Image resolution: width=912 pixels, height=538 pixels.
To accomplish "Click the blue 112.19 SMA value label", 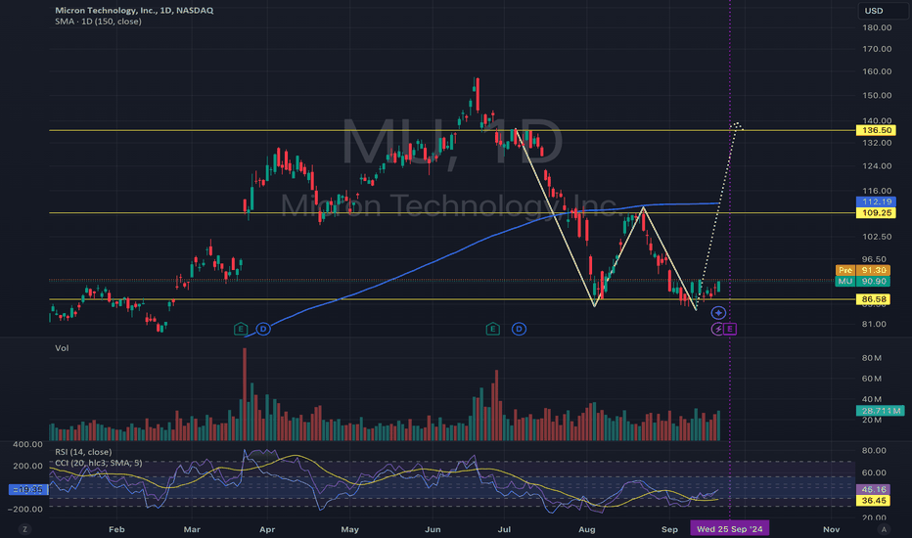I will [x=876, y=202].
